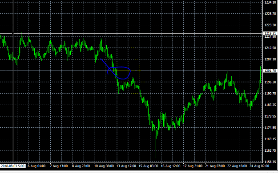
Task: Click the 1228.70 price scale label
Action: 270,14
